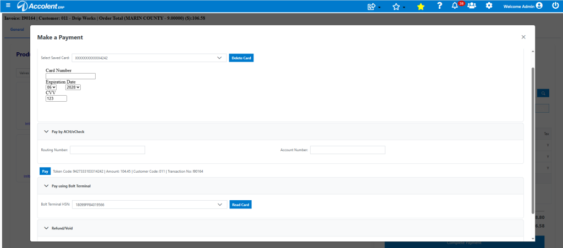Click the Make a Payment title
The width and height of the screenshot is (563, 248).
click(60, 37)
